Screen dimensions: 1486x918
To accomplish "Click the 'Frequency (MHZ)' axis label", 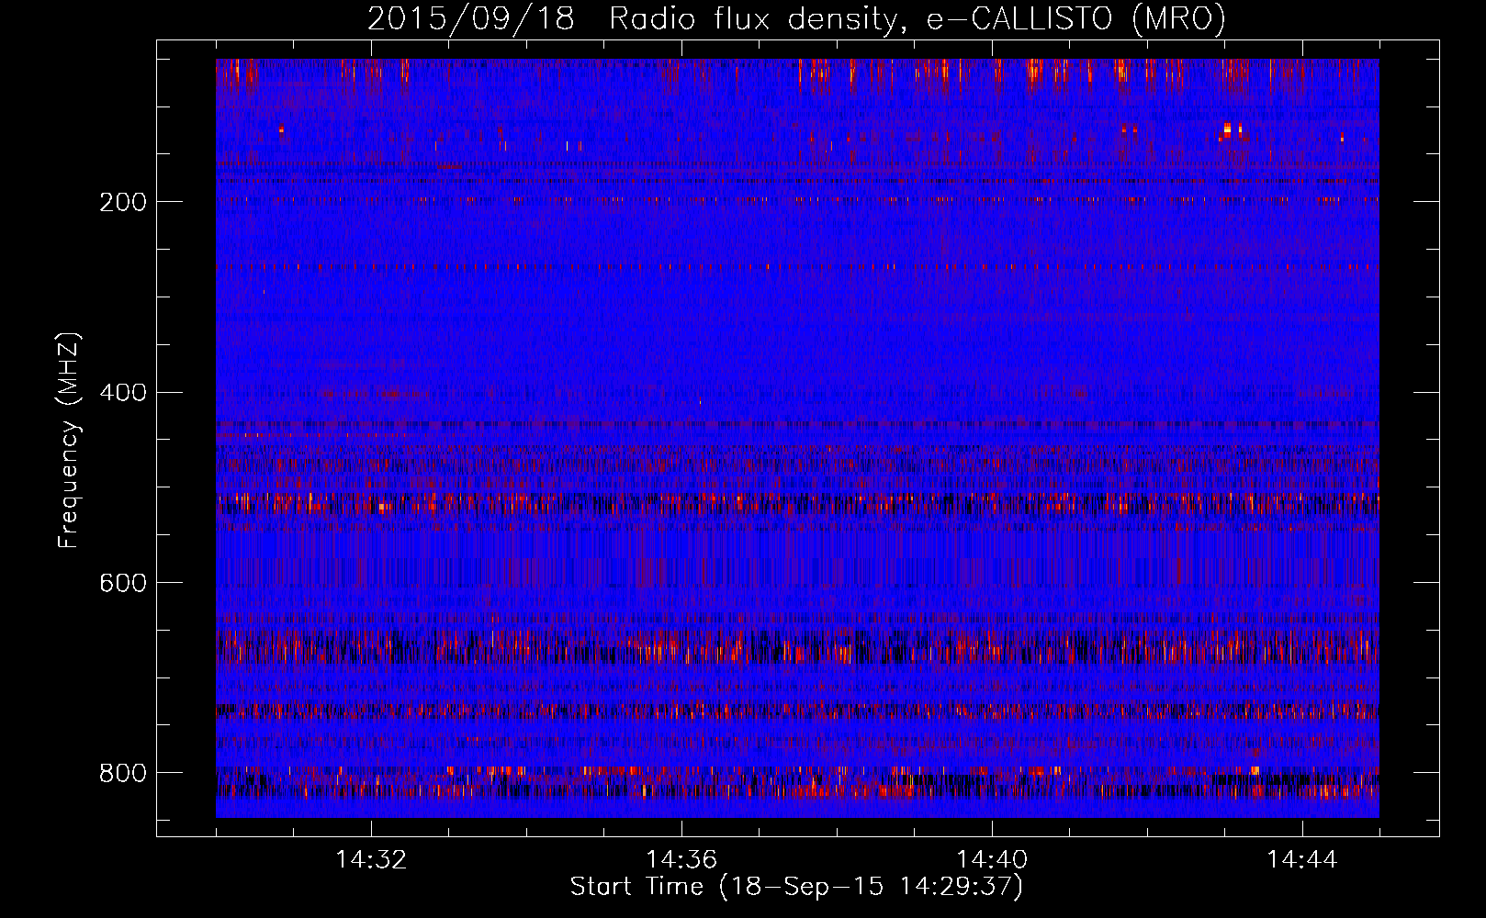I will [69, 441].
